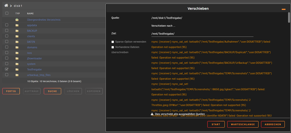Check Vorhandene Dateien überschreiben
This screenshot has width=291, height=133.
[113, 47]
